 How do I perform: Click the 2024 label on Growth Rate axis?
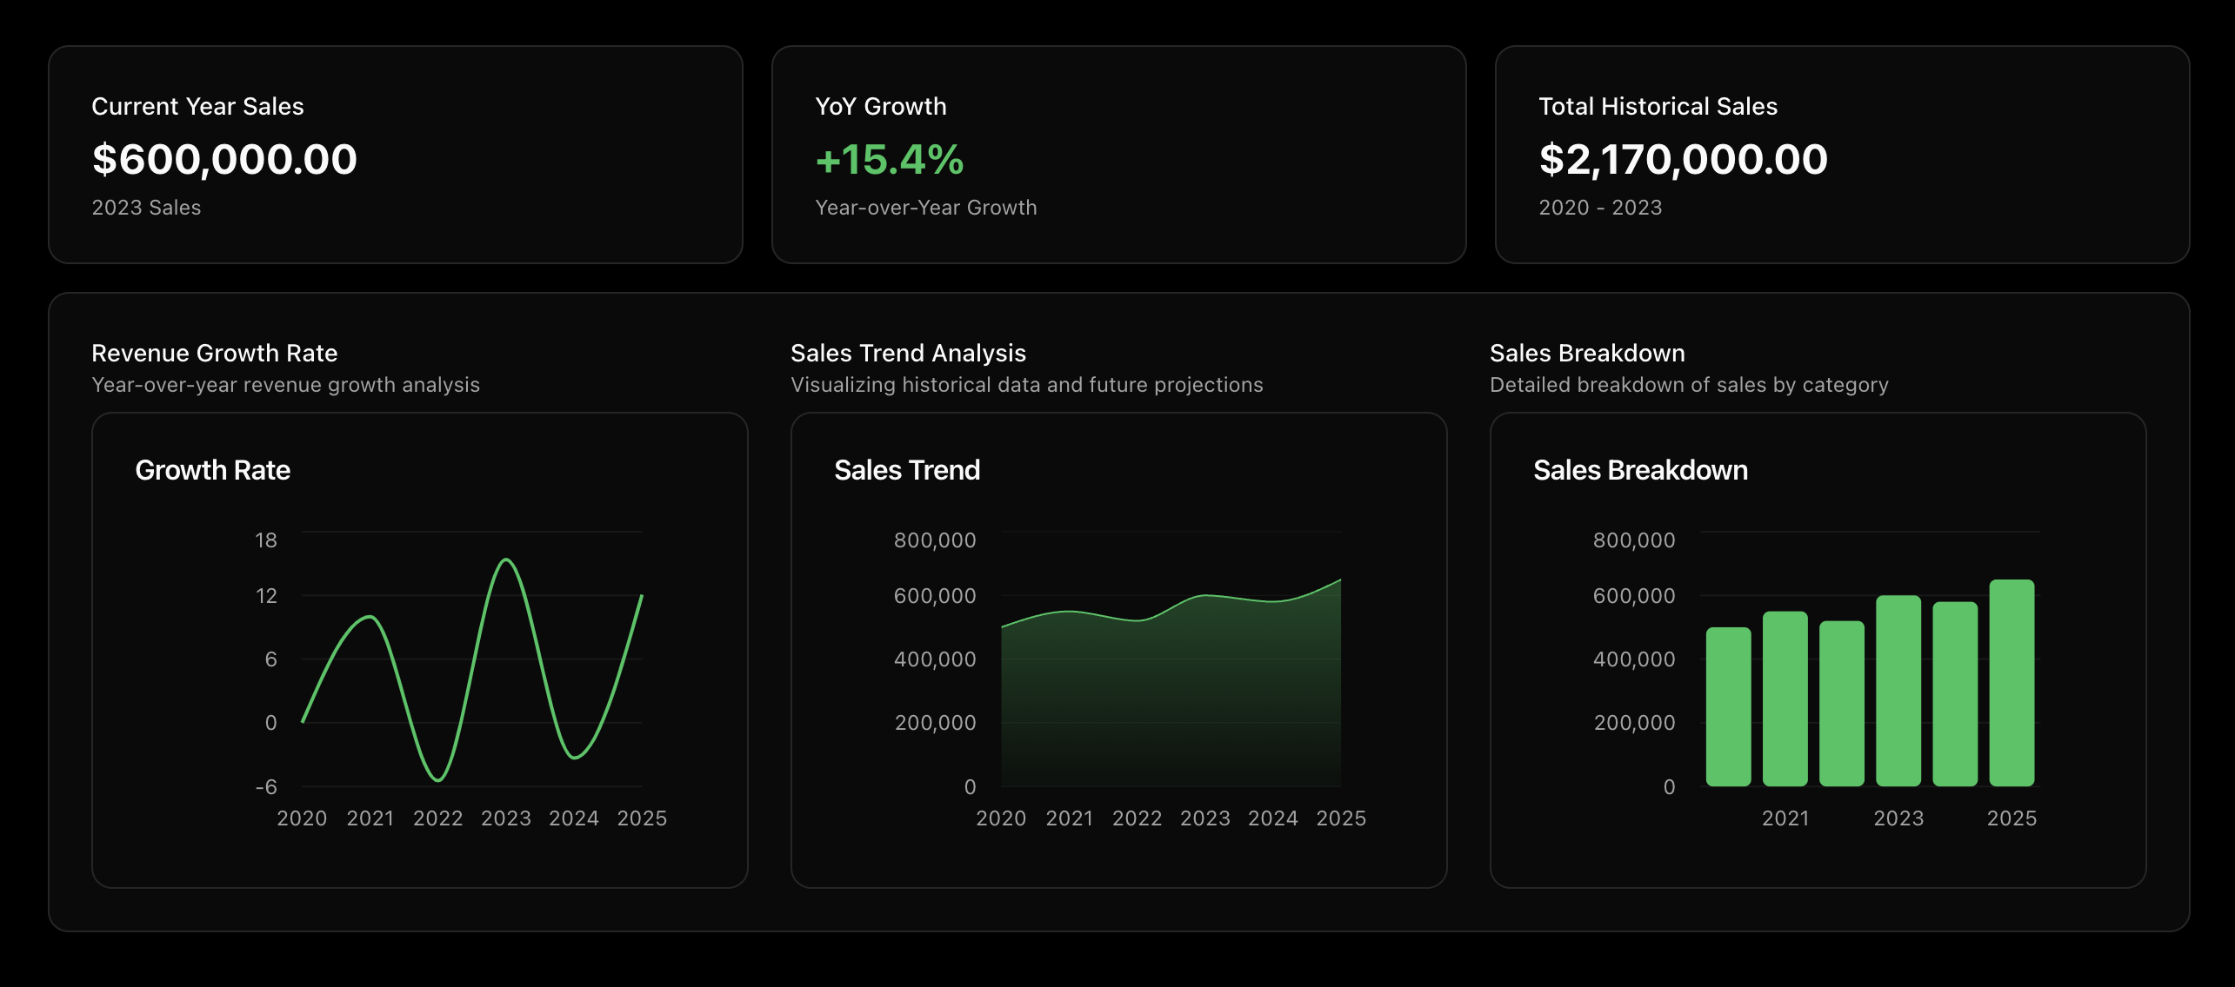[x=573, y=818]
